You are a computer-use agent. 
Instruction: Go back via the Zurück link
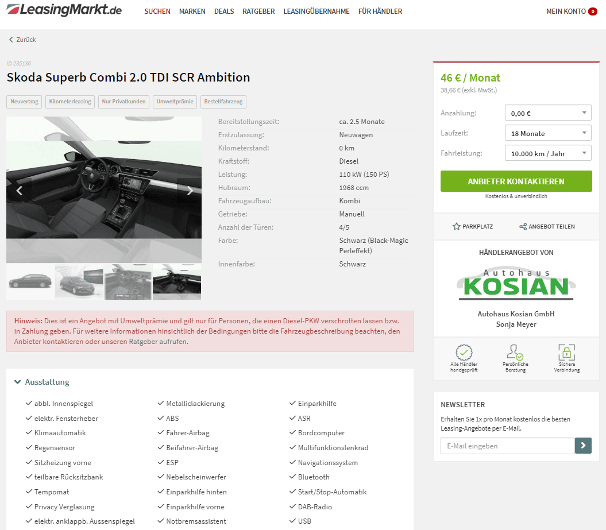22,40
